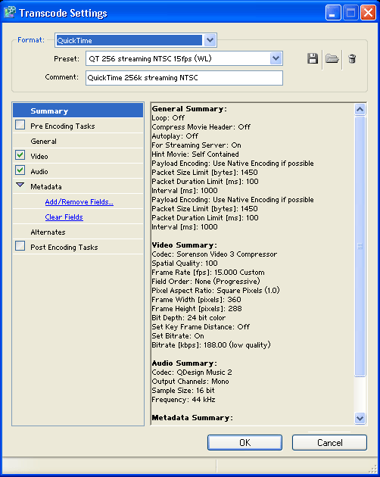The width and height of the screenshot is (380, 477).
Task: Click the Comment text field
Action: click(x=184, y=78)
